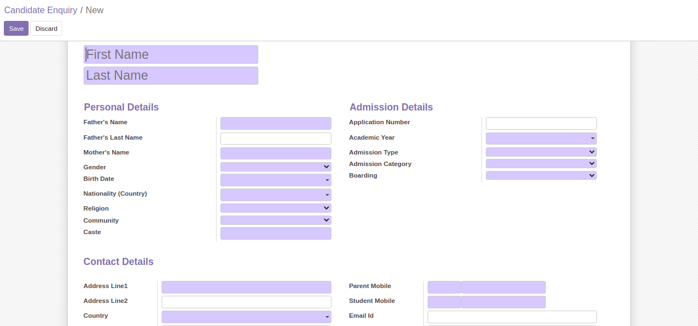Select the Father's Name input
The height and width of the screenshot is (326, 698).
click(275, 124)
